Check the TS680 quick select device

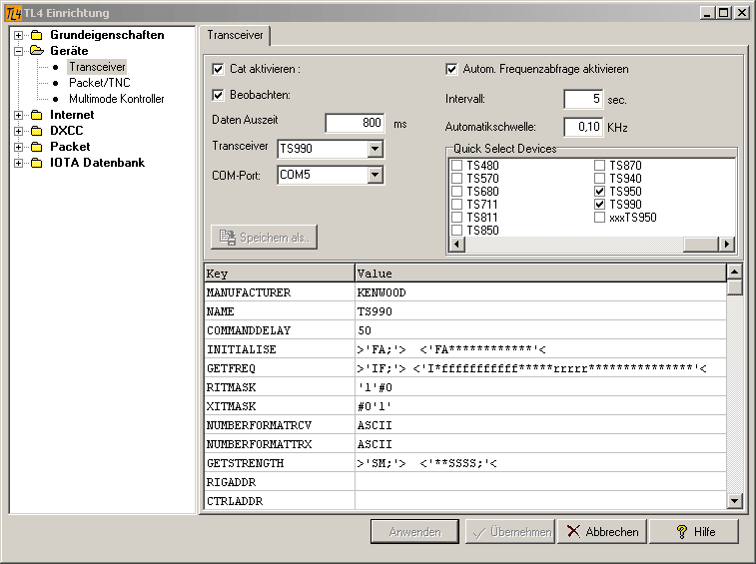(x=456, y=192)
